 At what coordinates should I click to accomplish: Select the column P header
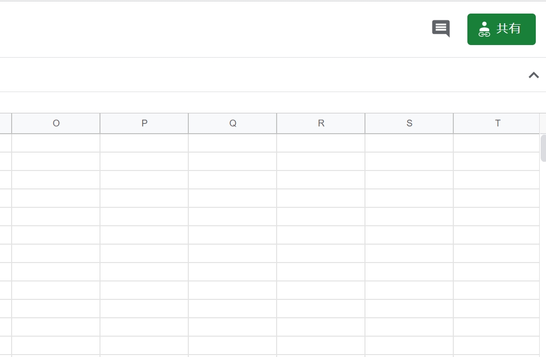pyautogui.click(x=144, y=124)
